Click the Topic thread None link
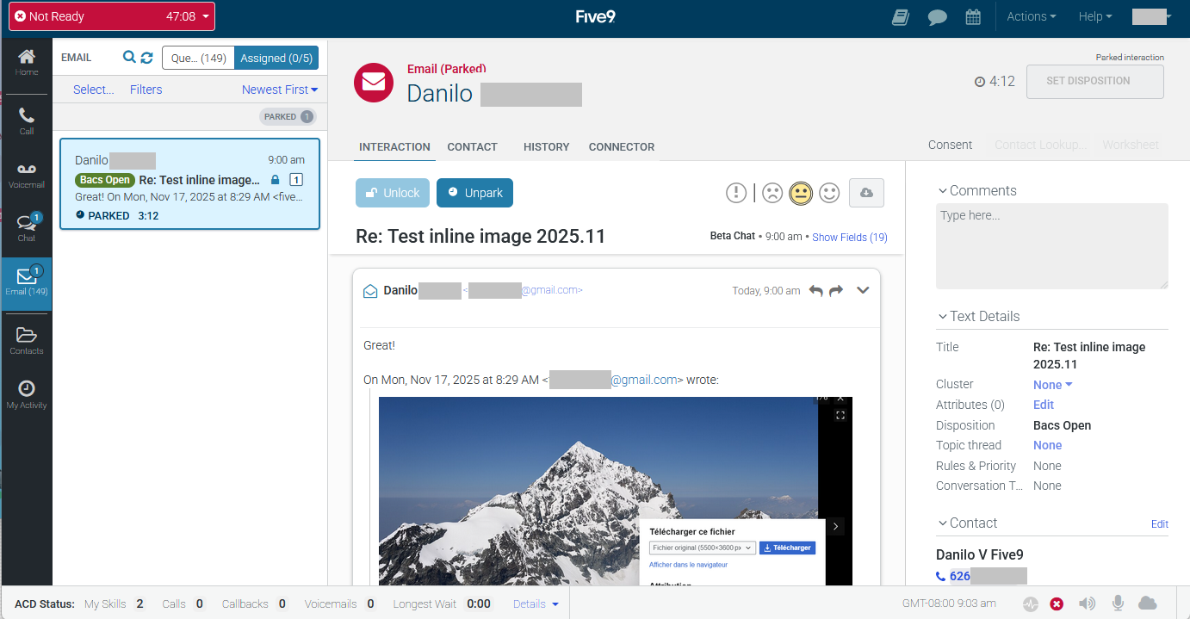Image resolution: width=1190 pixels, height=619 pixels. [1047, 445]
